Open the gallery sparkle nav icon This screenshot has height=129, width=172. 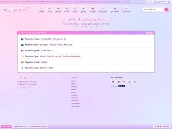click(83, 9)
